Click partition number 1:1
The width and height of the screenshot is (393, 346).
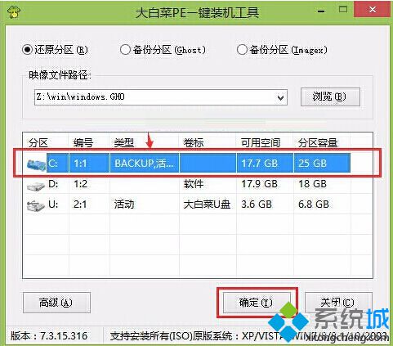pyautogui.click(x=80, y=164)
